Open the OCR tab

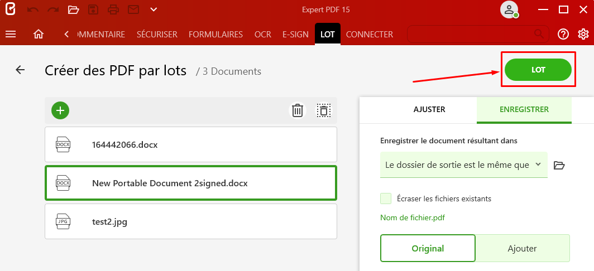263,35
